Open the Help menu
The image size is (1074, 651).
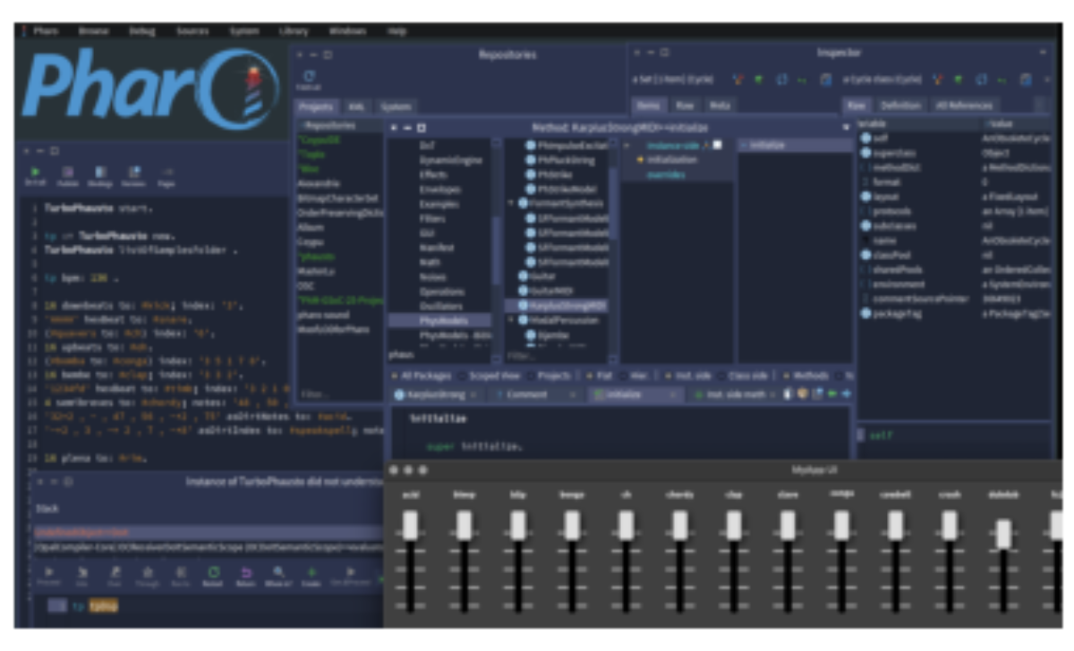[x=396, y=31]
